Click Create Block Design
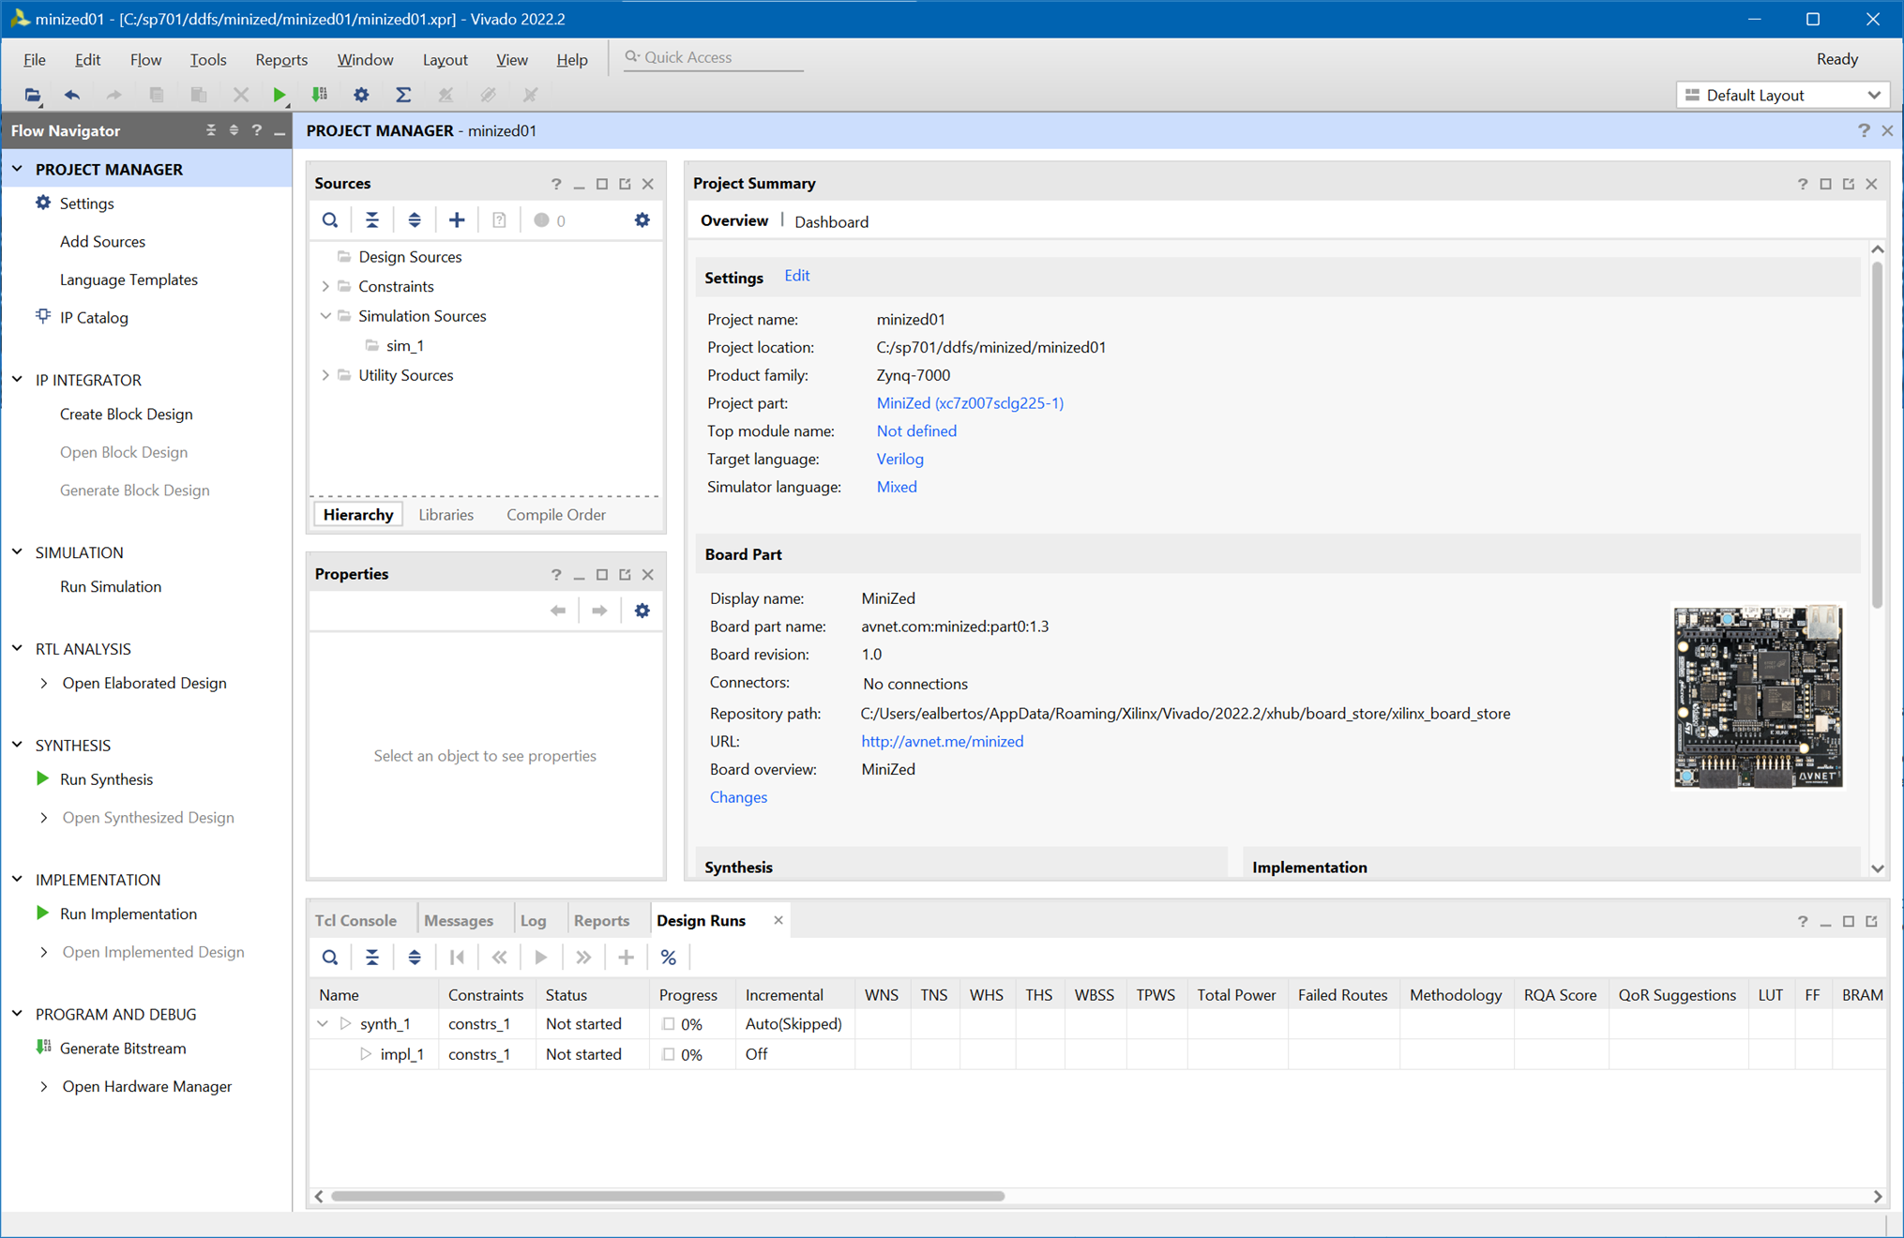 point(126,414)
